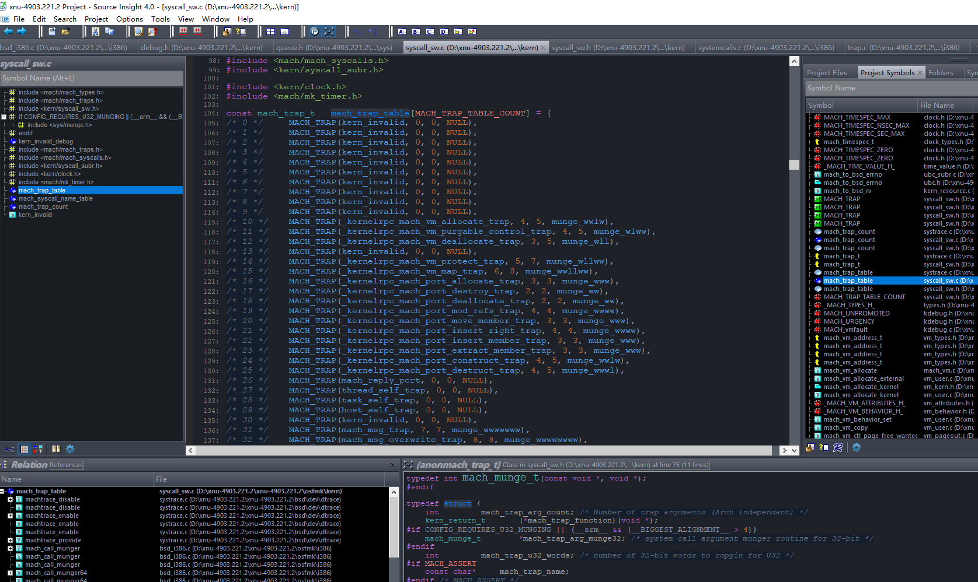Open the Window menu
Image resolution: width=978 pixels, height=582 pixels.
tap(215, 19)
